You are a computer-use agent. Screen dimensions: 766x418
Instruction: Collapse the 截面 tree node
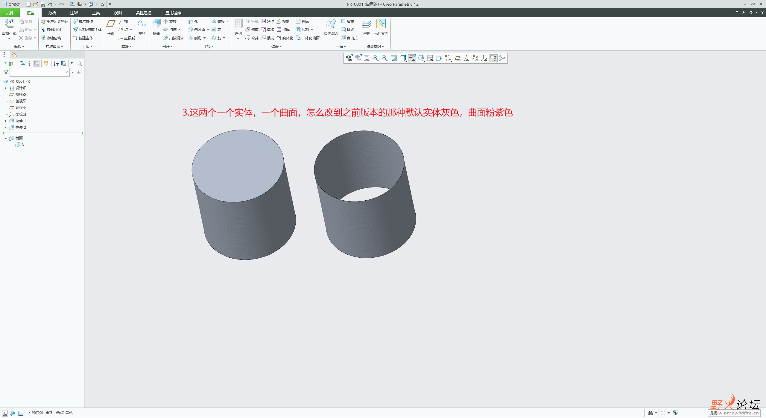pos(6,138)
